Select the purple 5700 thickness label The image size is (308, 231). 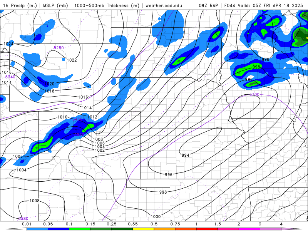pos(254,94)
